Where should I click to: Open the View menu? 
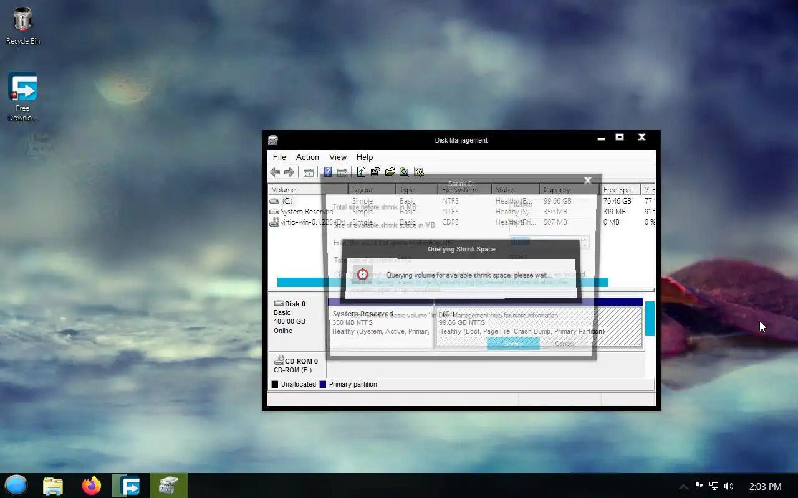pyautogui.click(x=338, y=157)
